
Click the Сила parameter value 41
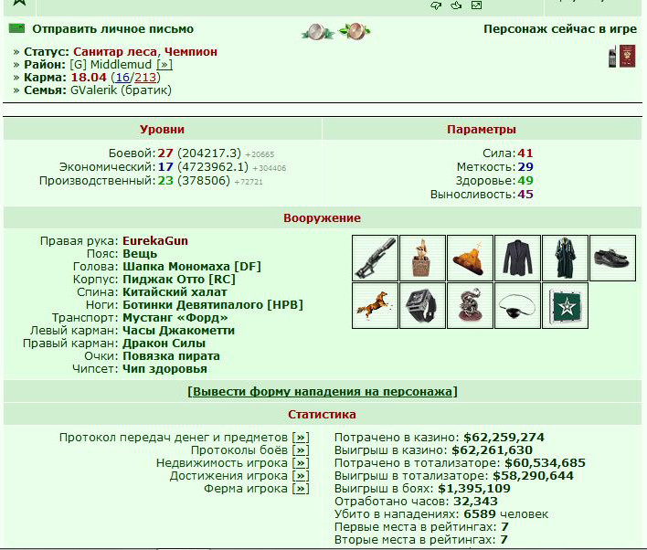coord(525,153)
